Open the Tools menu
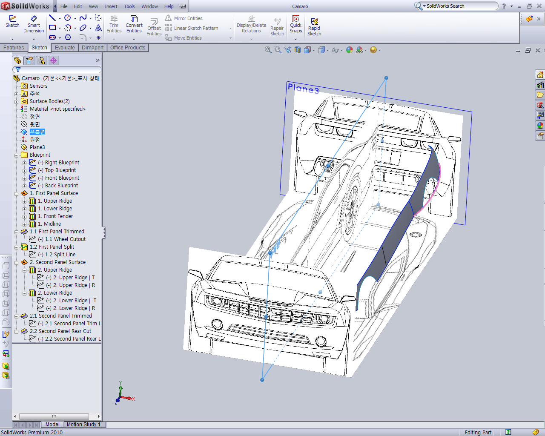 pos(129,6)
